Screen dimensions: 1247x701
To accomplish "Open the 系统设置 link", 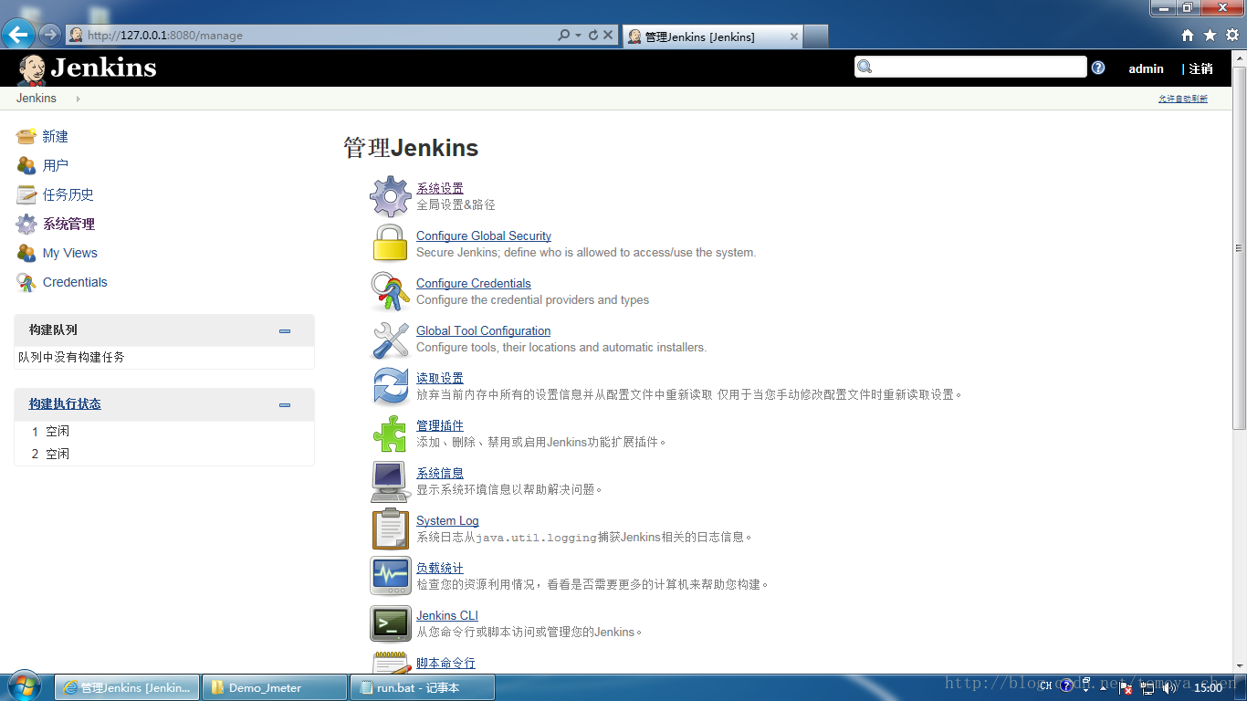I will click(x=440, y=188).
